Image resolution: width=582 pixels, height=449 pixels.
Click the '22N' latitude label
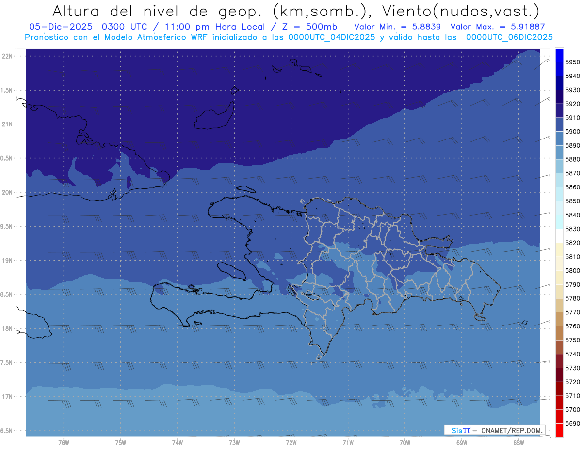pyautogui.click(x=7, y=56)
